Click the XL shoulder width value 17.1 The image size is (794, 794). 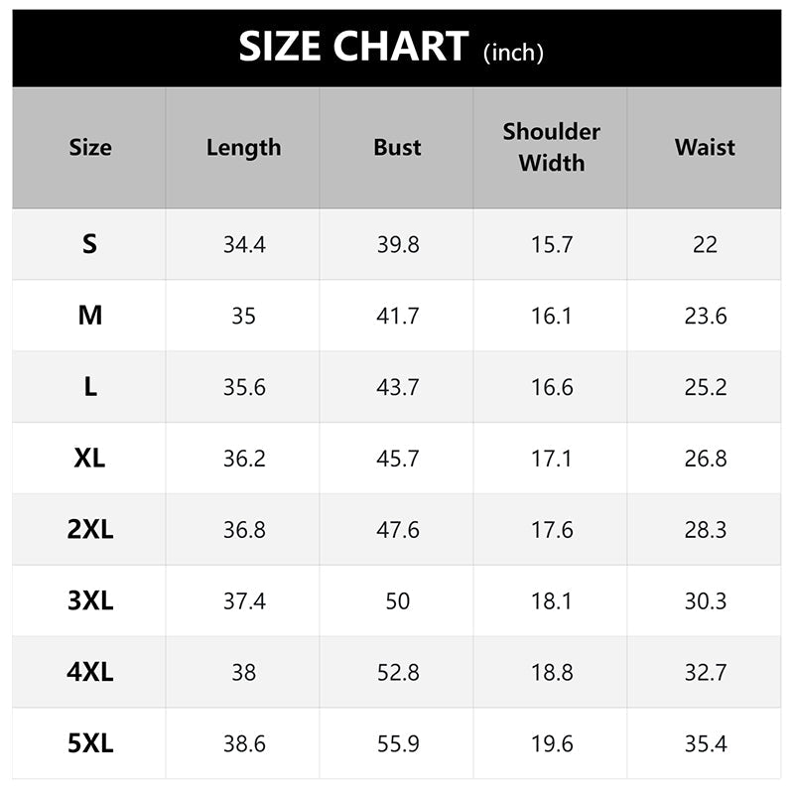pos(551,459)
